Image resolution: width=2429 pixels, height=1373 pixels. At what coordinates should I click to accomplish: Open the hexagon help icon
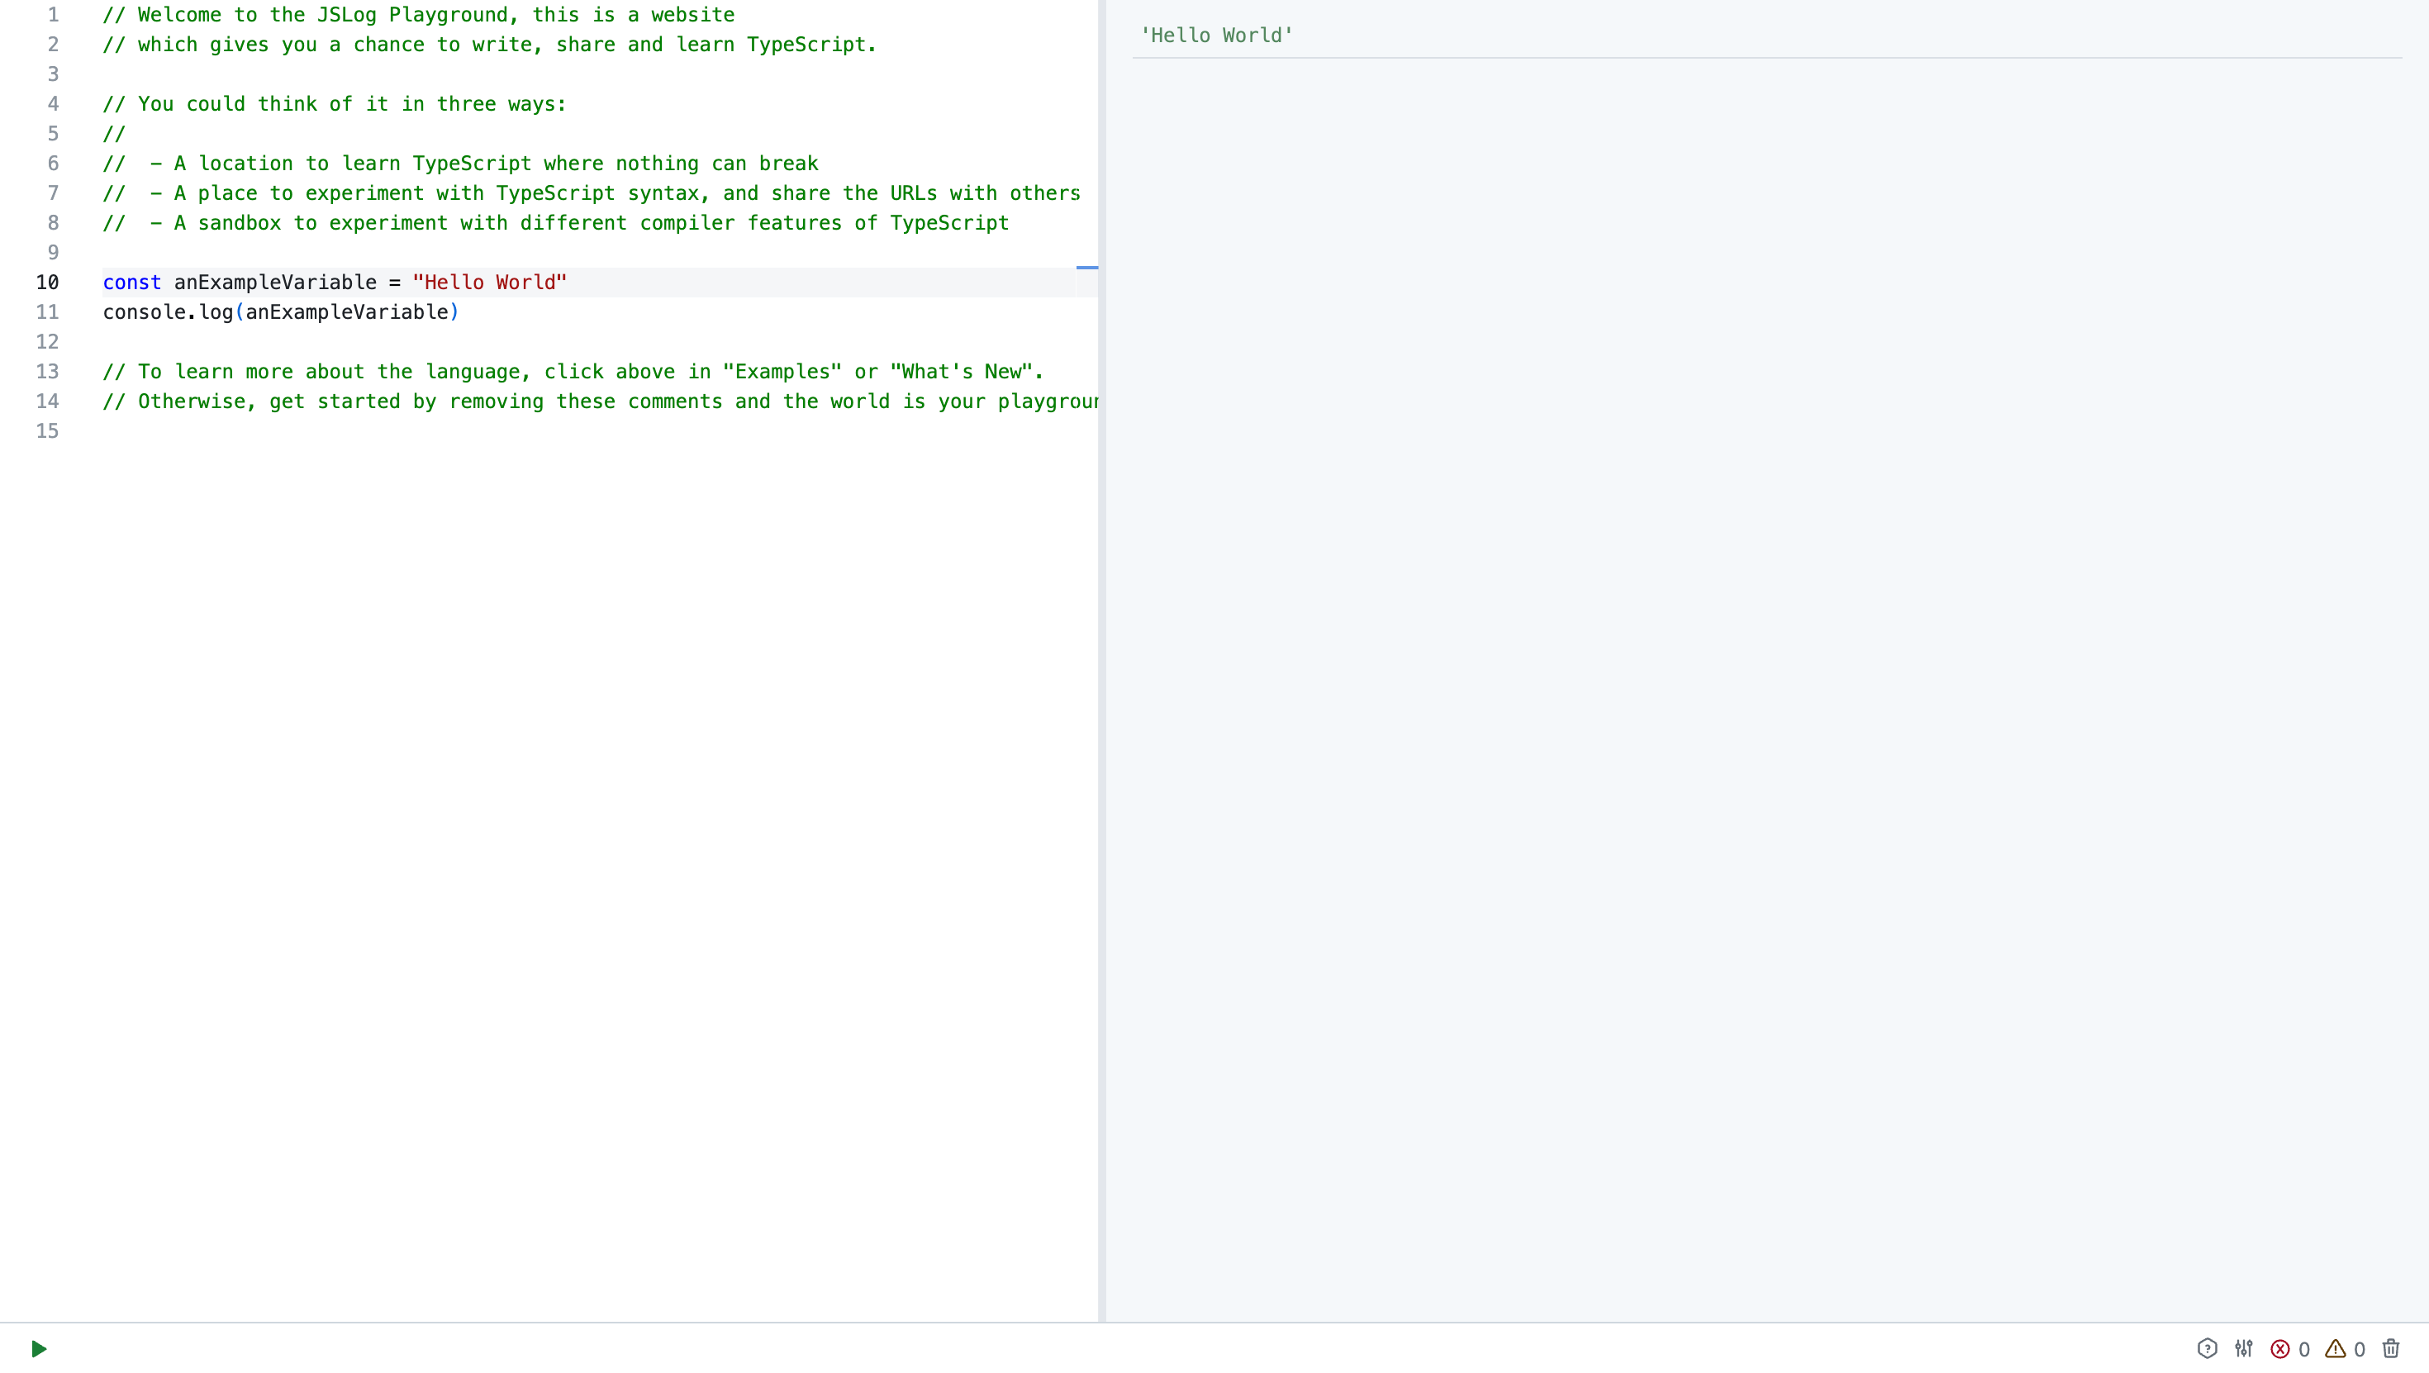click(x=2207, y=1348)
